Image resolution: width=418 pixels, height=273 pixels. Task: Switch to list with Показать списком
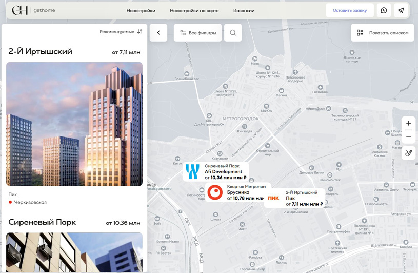pyautogui.click(x=383, y=33)
